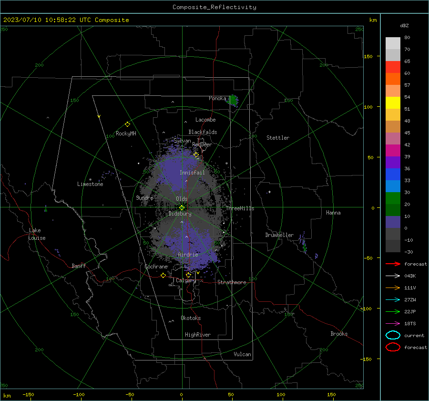Select the dark green 20–10 dBZ swatch

393,210
